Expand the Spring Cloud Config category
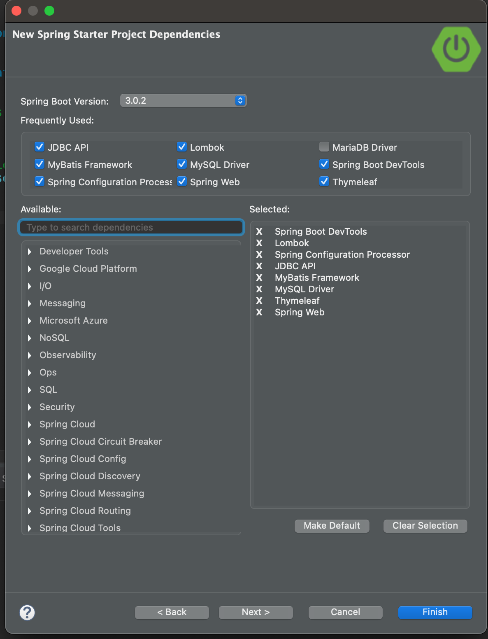Image resolution: width=488 pixels, height=639 pixels. click(x=30, y=459)
